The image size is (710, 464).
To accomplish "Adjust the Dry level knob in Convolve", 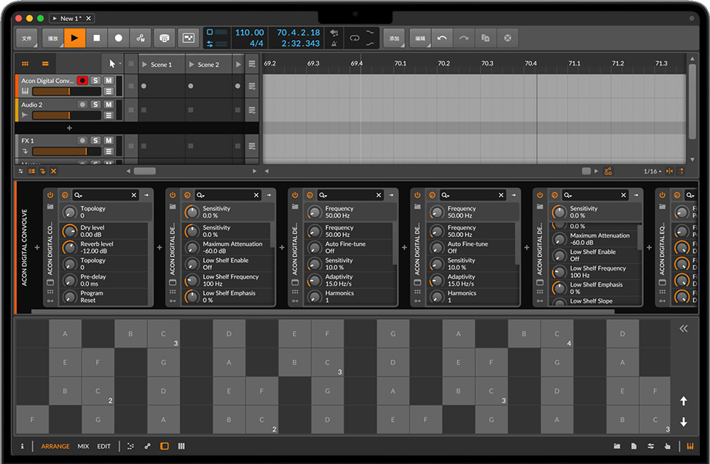I will (70, 231).
